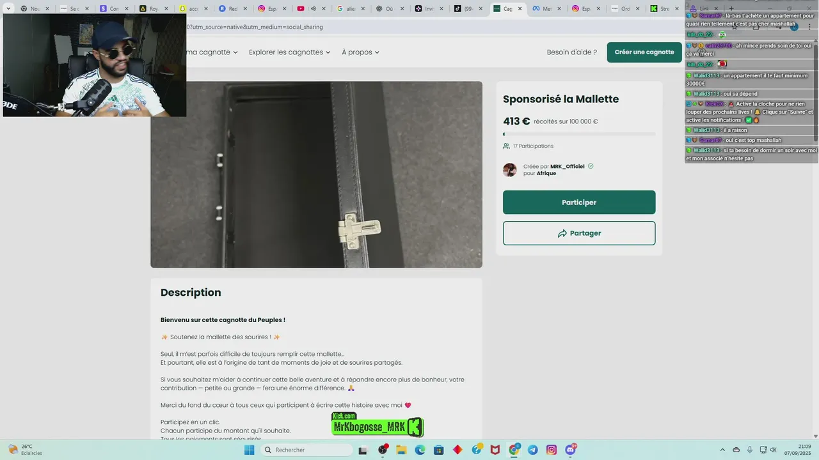Open Instagram app on taskbar
This screenshot has width=819, height=460.
[551, 450]
